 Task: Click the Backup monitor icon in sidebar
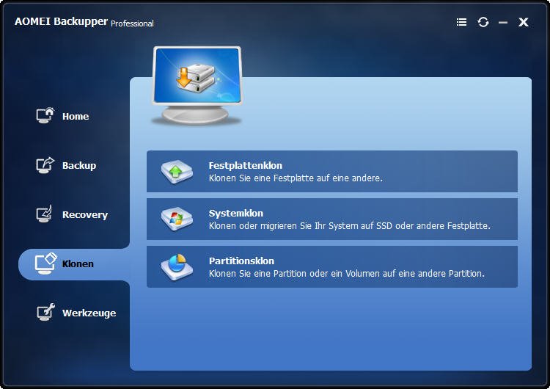(x=45, y=165)
